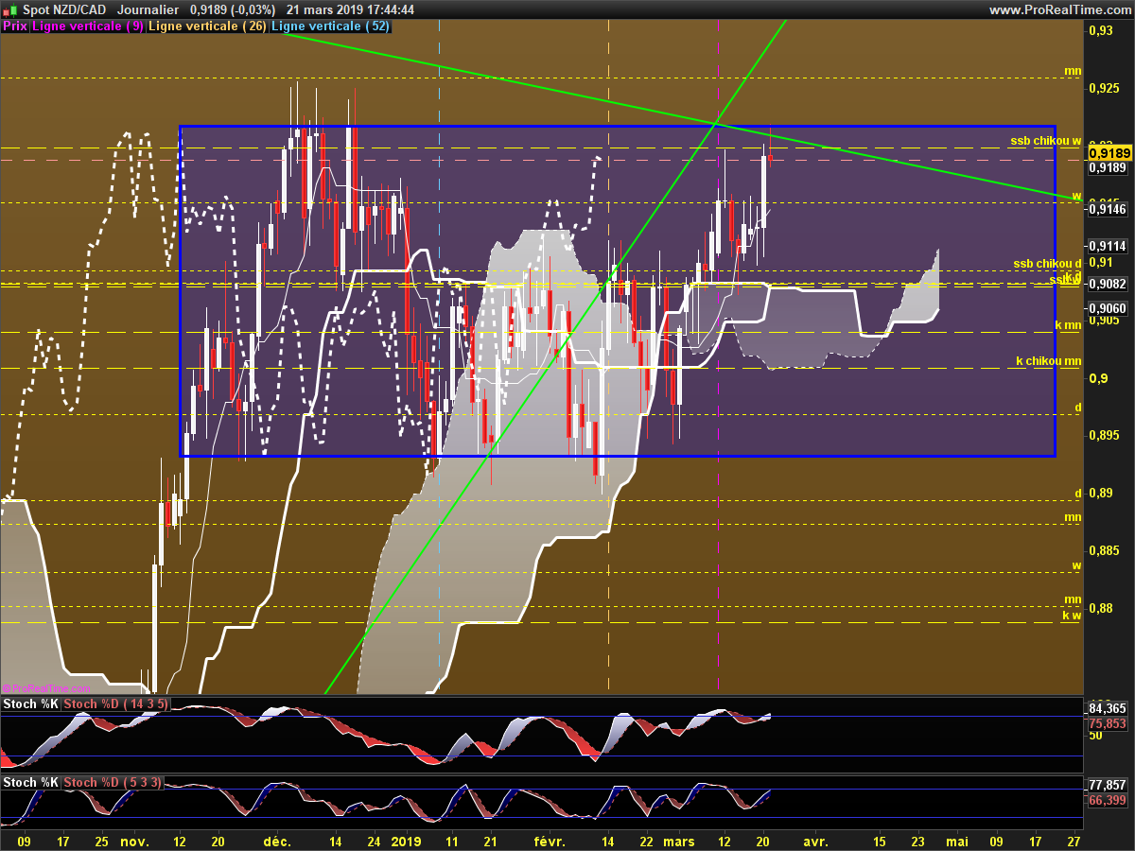Screen dimensions: 1135x851
Task: Open Ligne verticale (9) indicator label
Action: pos(88,26)
